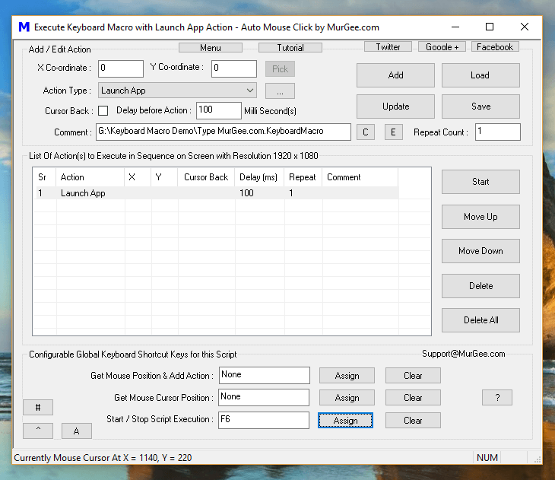Click the C button beside Comment
Screen dimensions: 555x480
[x=366, y=132]
